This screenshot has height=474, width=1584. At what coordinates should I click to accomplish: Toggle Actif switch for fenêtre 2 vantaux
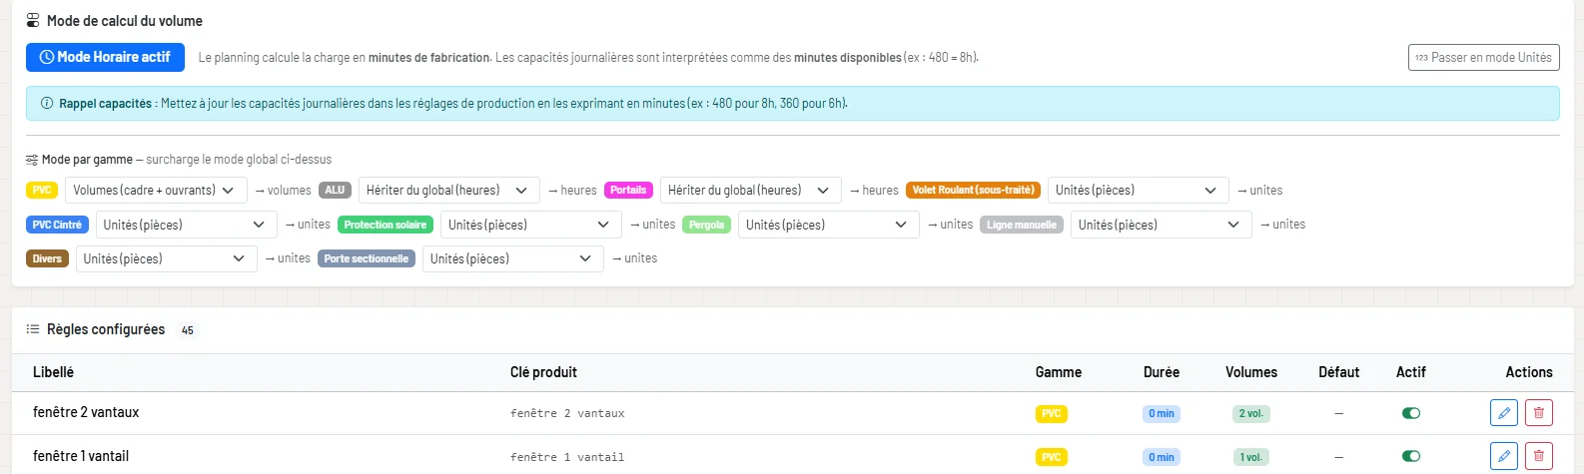tap(1411, 413)
